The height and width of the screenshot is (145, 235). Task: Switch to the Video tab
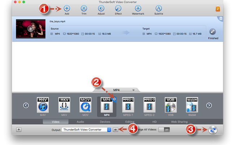tap(56, 122)
